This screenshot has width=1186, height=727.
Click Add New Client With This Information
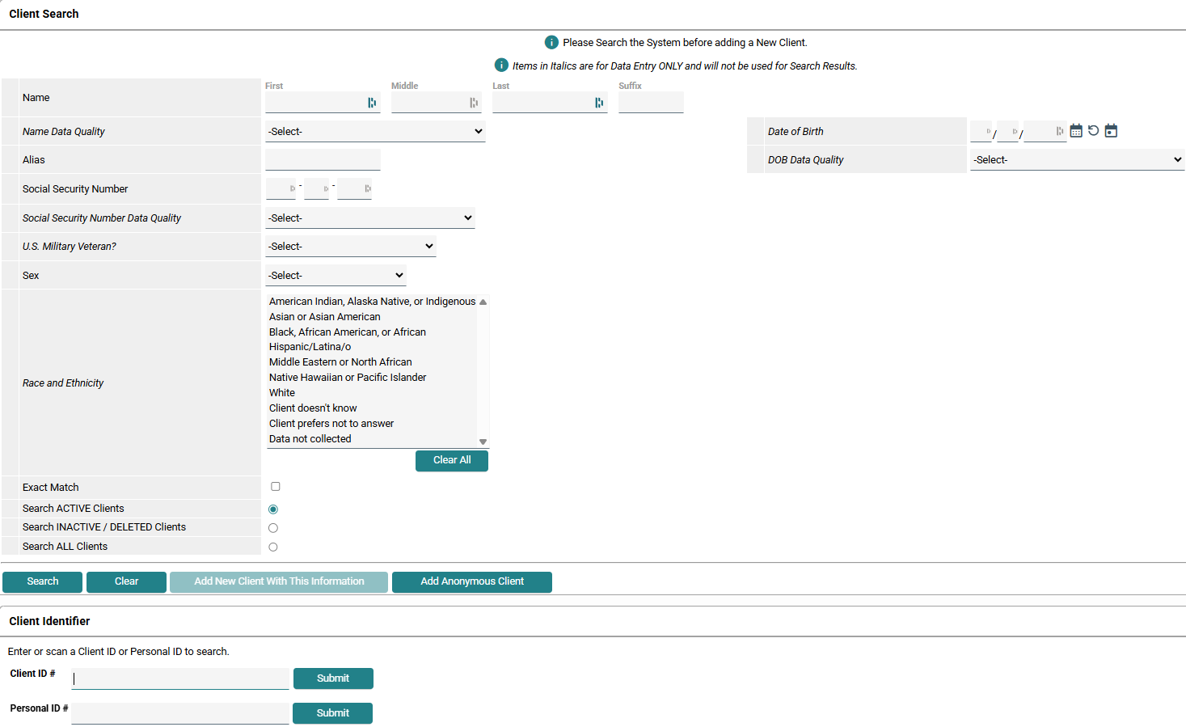[x=279, y=582]
